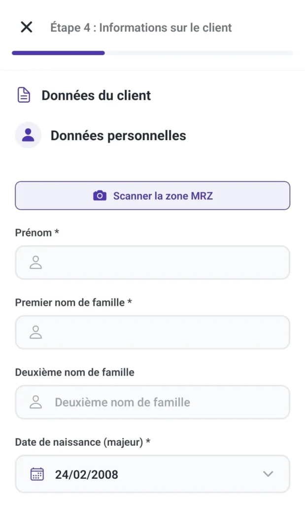Expand the date de naissance chevron
305x505 pixels.
268,474
